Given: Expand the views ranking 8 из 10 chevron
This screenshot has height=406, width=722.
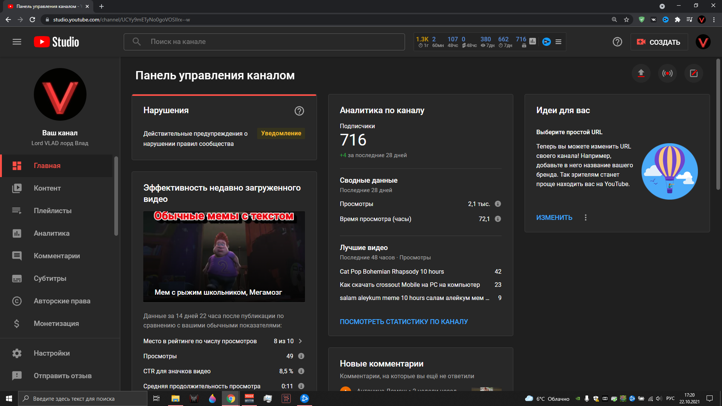Looking at the screenshot, I should coord(300,341).
